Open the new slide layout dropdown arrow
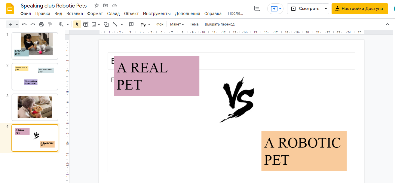 17,24
